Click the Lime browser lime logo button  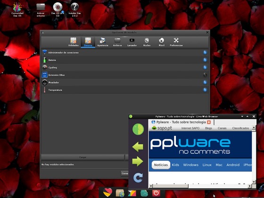tap(138, 129)
